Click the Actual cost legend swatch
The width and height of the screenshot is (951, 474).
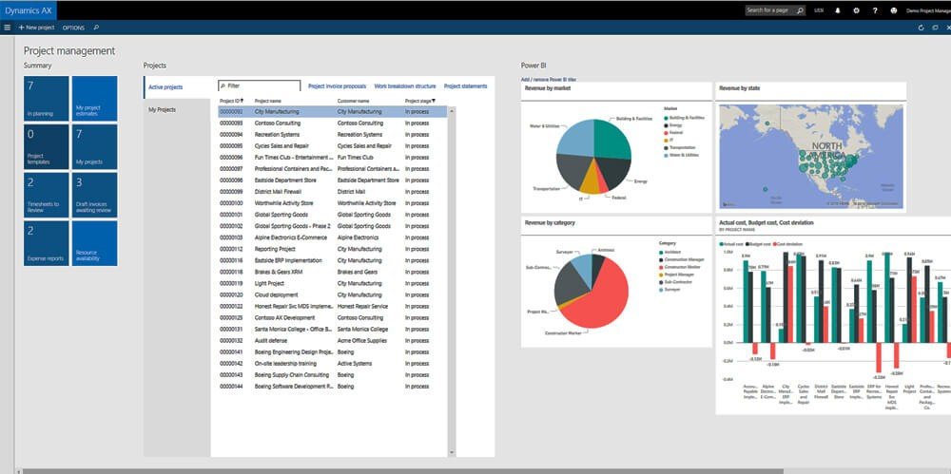point(721,244)
